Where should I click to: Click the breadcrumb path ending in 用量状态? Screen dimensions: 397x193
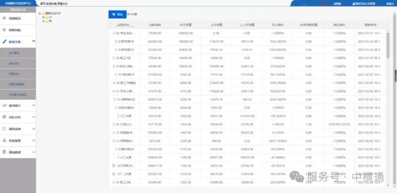click(x=54, y=4)
